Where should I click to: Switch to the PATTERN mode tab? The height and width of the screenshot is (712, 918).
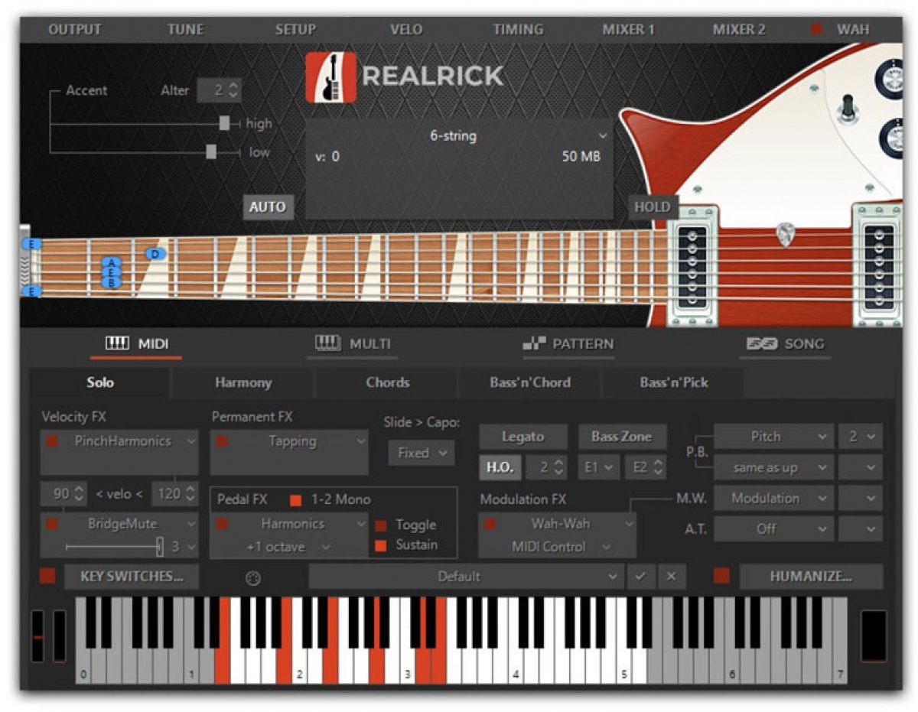point(568,344)
